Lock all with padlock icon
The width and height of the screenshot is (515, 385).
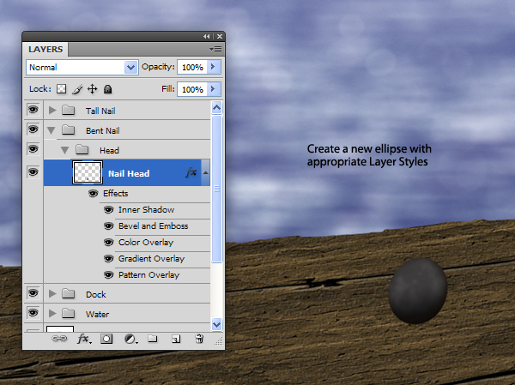[108, 89]
